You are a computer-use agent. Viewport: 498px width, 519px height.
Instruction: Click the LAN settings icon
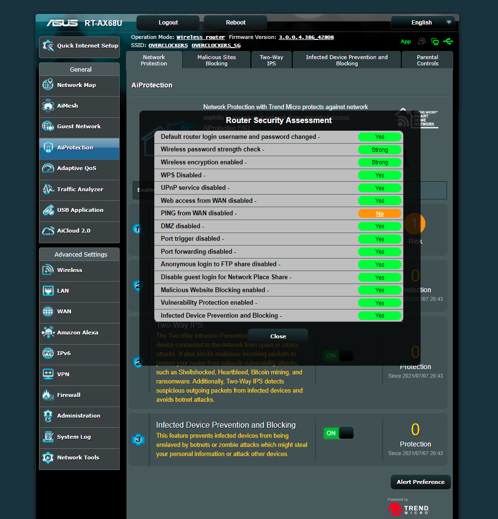48,291
